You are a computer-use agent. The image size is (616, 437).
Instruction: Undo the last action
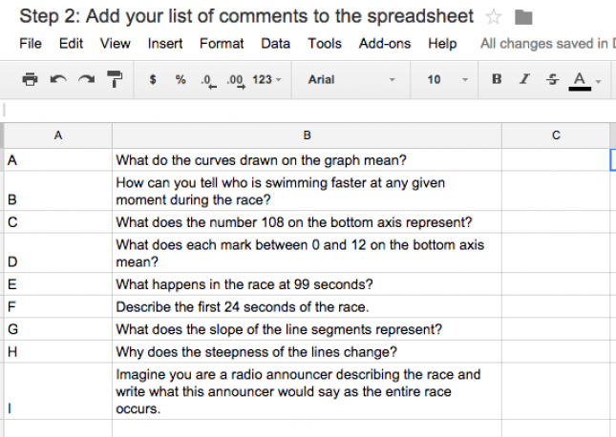(57, 80)
